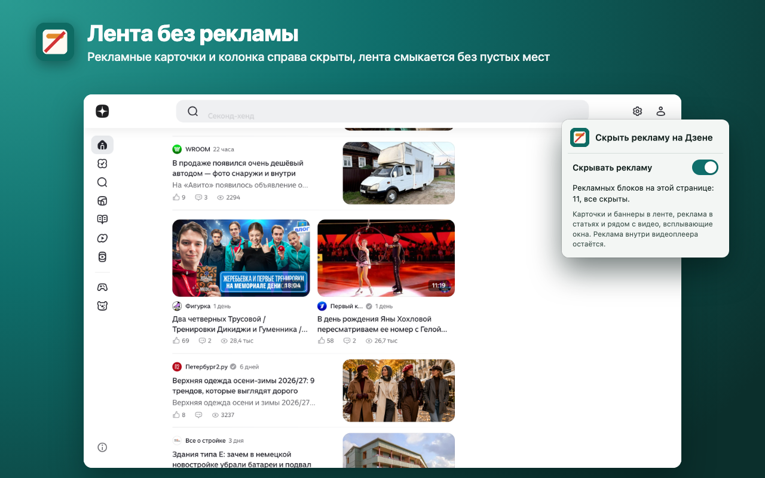
Task: Open the user profile icon in header
Action: point(660,111)
